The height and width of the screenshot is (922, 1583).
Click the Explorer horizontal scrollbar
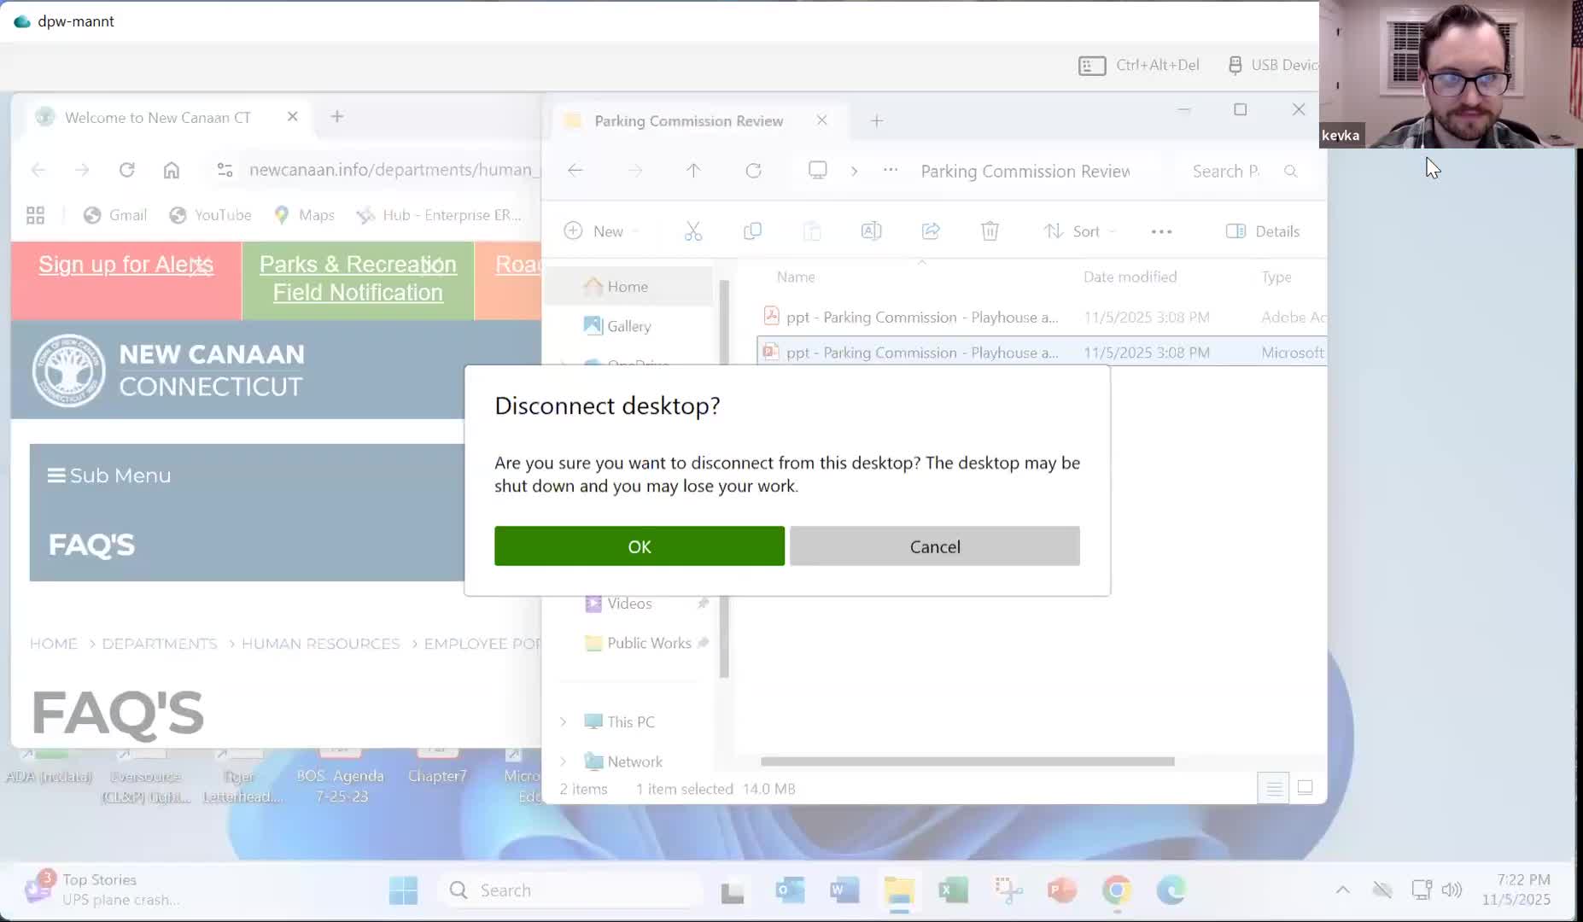click(x=967, y=762)
